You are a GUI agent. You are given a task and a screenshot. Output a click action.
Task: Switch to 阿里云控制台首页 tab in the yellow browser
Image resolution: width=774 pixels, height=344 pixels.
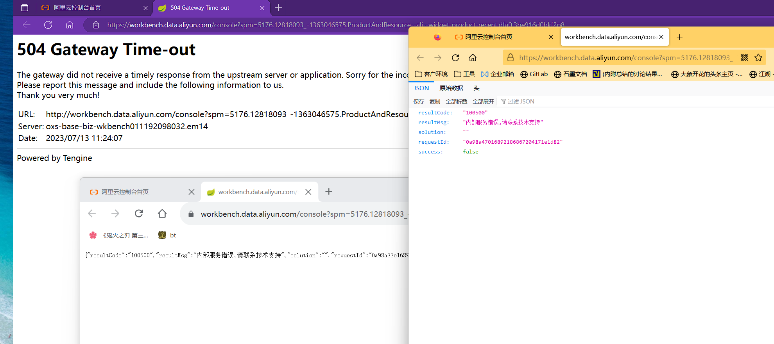[503, 37]
